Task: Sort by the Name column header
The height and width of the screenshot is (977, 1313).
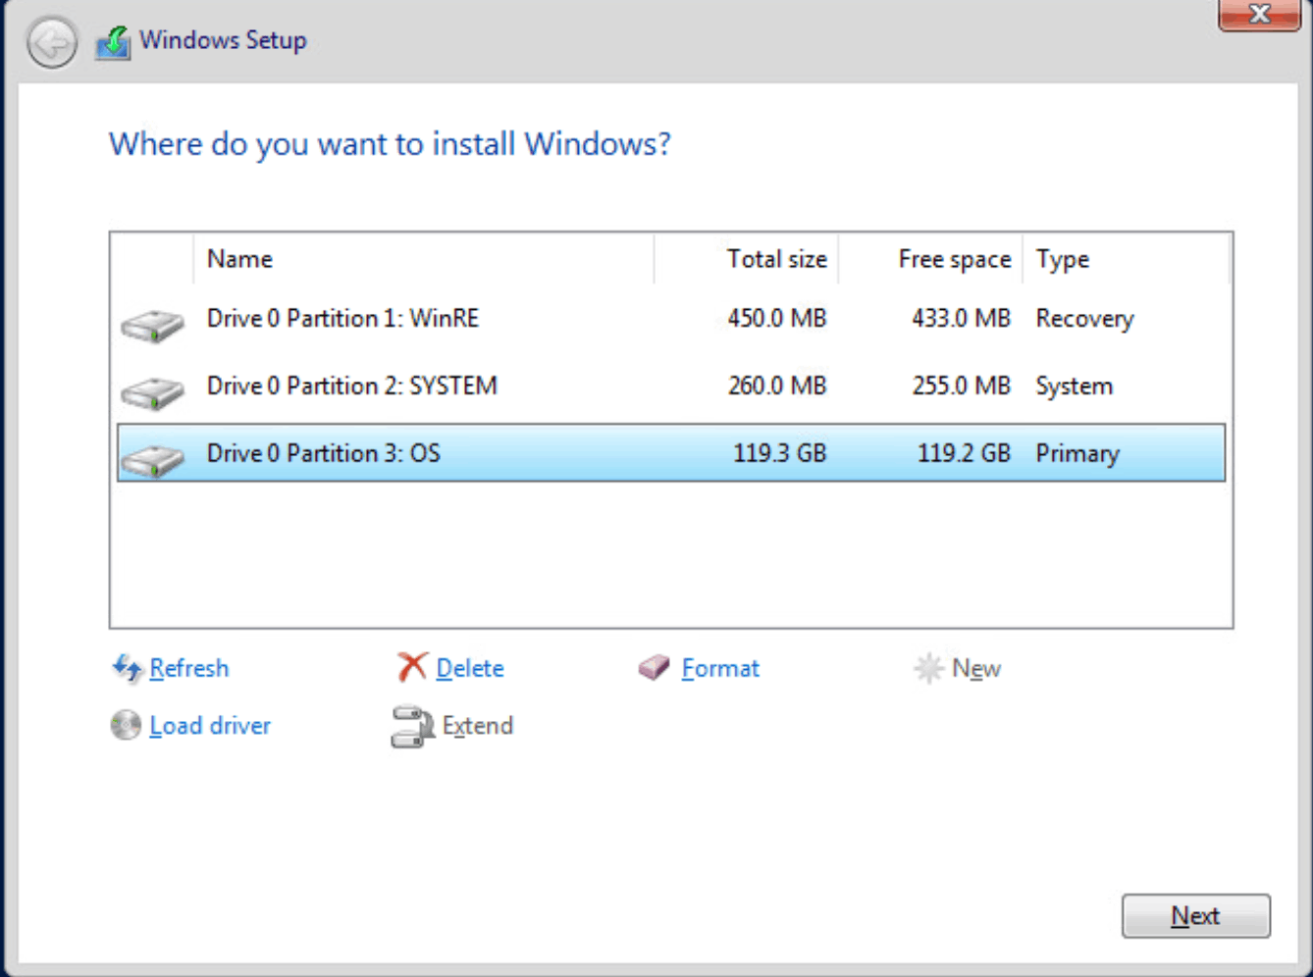Action: pos(424,259)
